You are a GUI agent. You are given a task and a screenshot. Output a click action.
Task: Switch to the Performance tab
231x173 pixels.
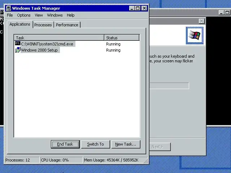coord(67,25)
